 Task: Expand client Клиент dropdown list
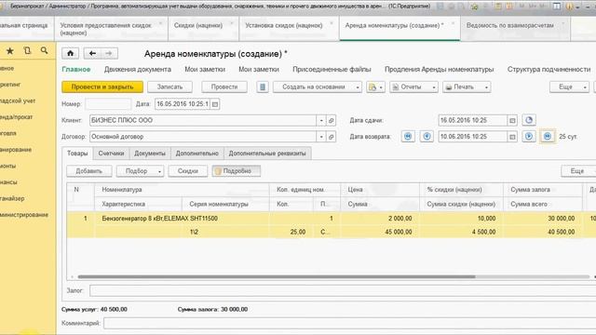point(321,120)
